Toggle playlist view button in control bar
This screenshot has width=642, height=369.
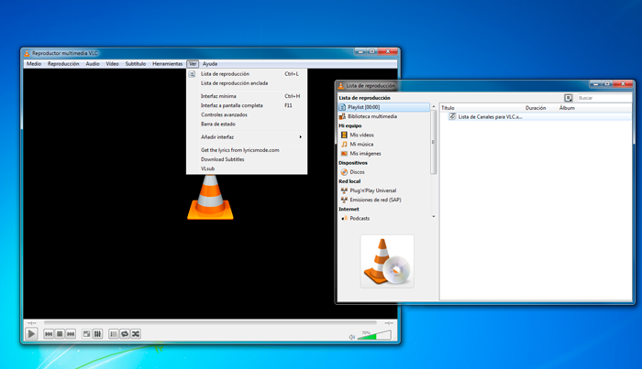tap(114, 334)
